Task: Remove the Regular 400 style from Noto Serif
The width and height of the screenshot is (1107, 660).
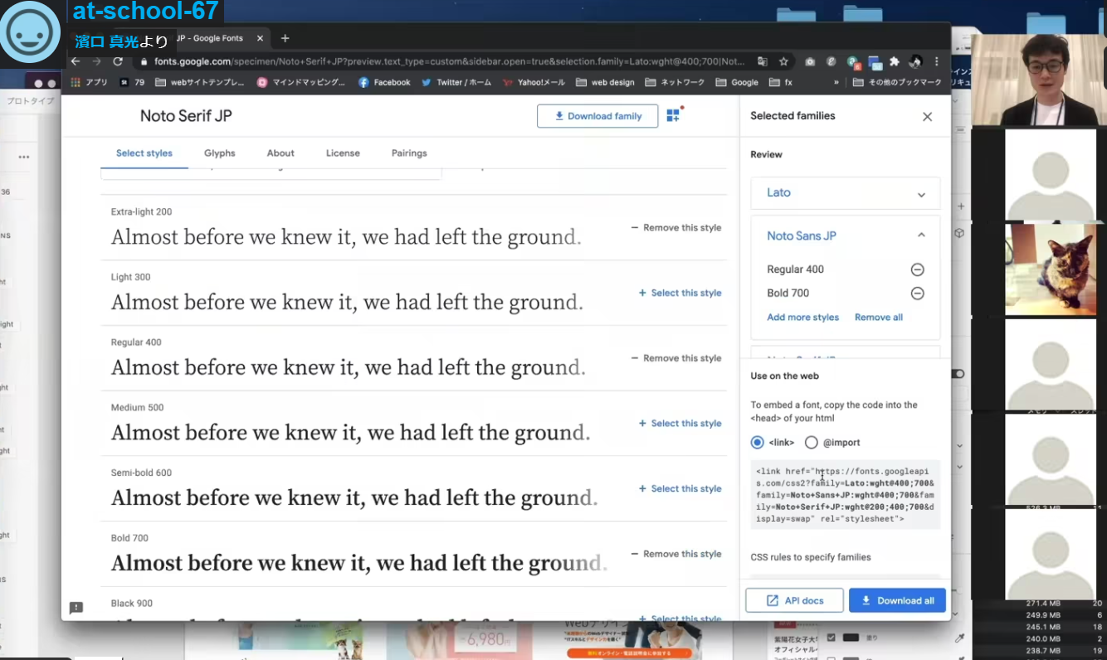Action: 676,358
